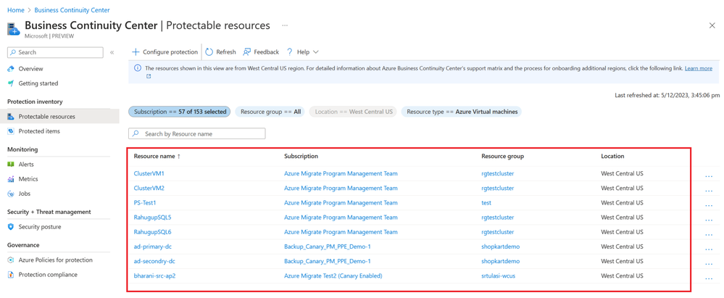
Task: Open PS-Test1 resource
Action: [146, 203]
